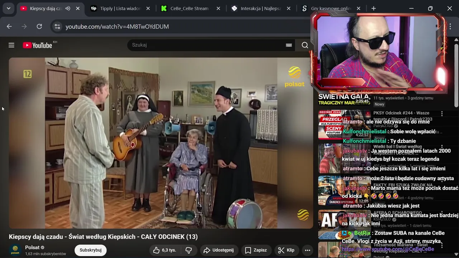This screenshot has height=258, width=459.
Task: Open the PKSY Odcinek #244 thumbnail
Action: point(344,124)
